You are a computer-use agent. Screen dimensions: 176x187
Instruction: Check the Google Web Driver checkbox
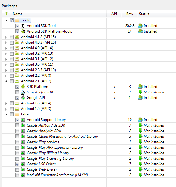click(x=17, y=169)
